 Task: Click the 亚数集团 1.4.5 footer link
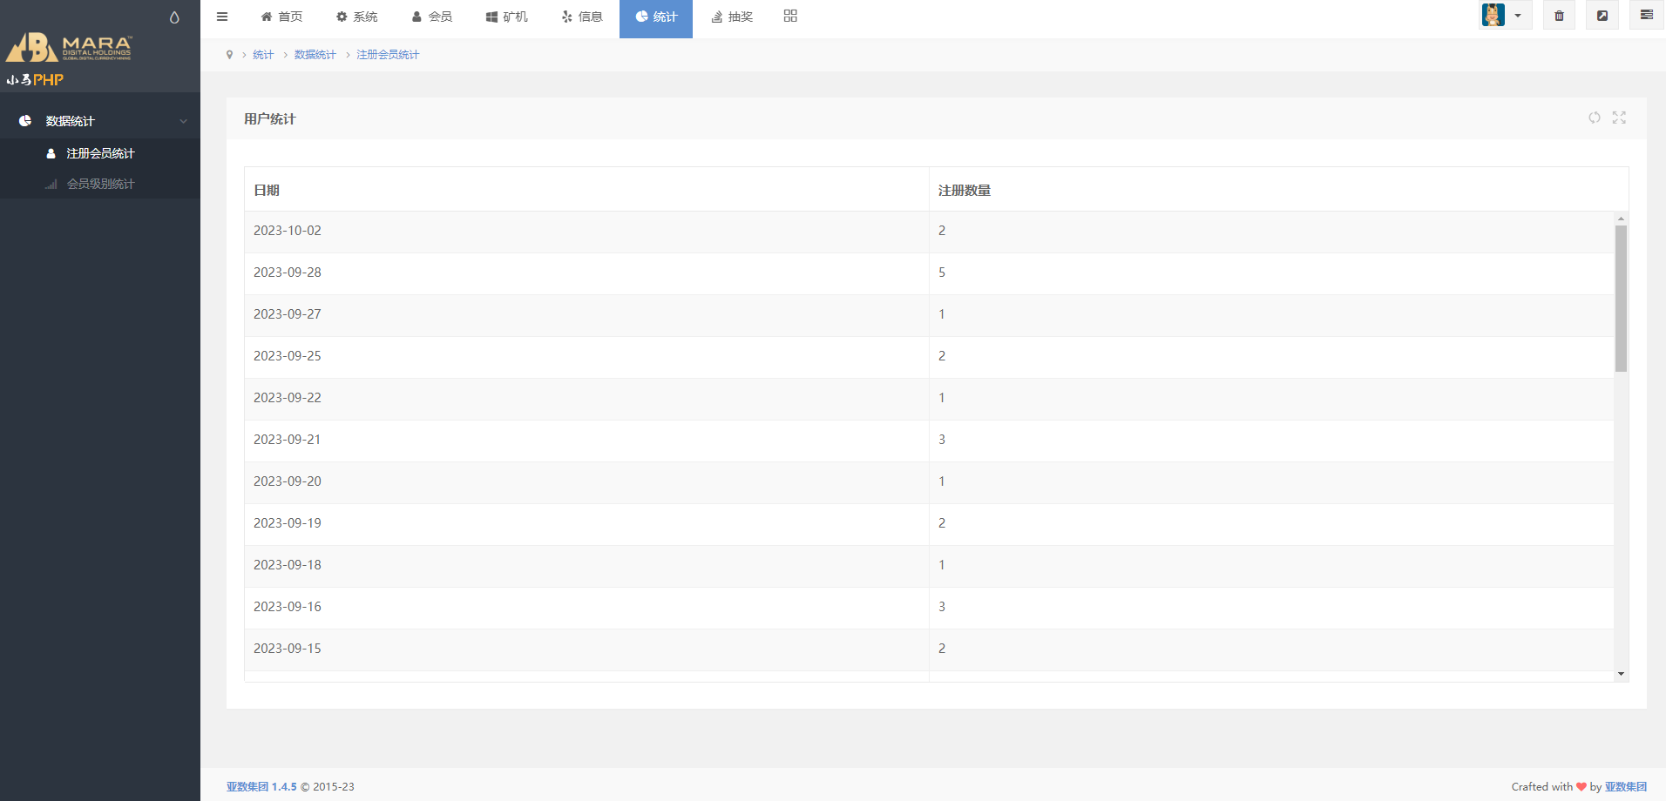coord(261,786)
